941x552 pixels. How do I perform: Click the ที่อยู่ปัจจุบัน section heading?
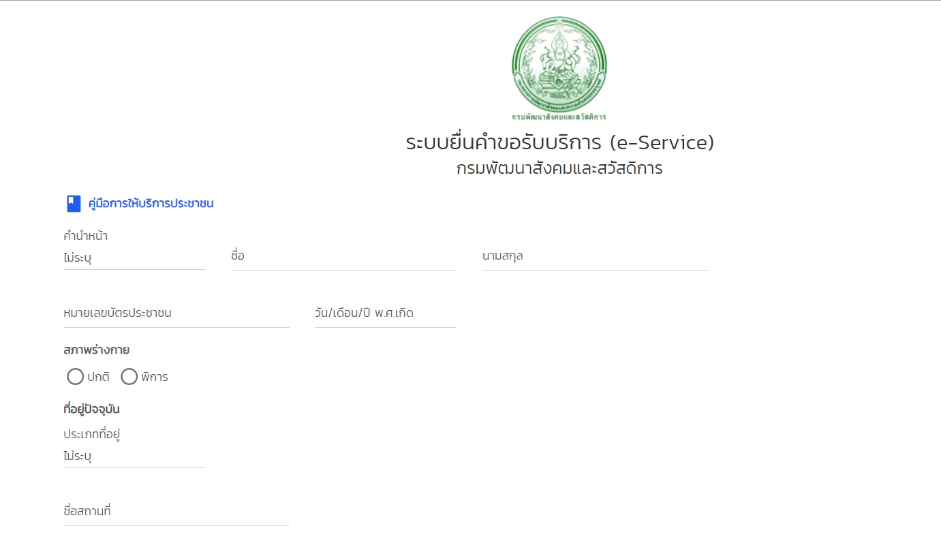(91, 410)
